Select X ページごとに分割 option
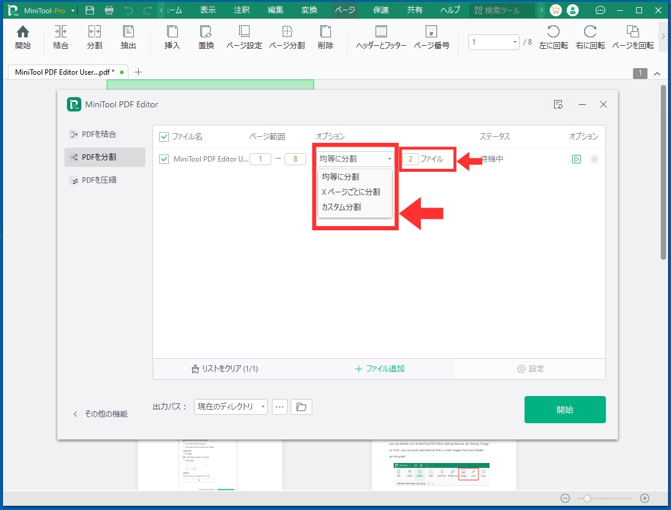This screenshot has width=671, height=510. [354, 192]
